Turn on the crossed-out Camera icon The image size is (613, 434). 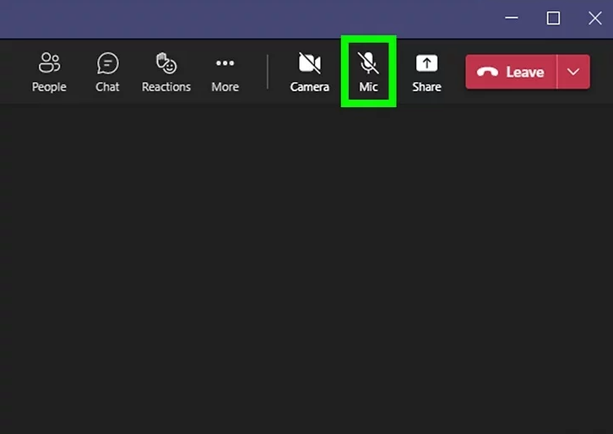310,63
